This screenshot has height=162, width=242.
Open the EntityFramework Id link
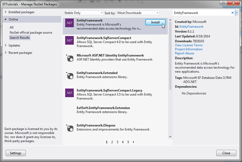coord(191,27)
